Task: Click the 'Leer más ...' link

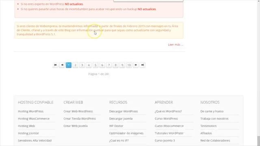Action: pyautogui.click(x=175, y=45)
